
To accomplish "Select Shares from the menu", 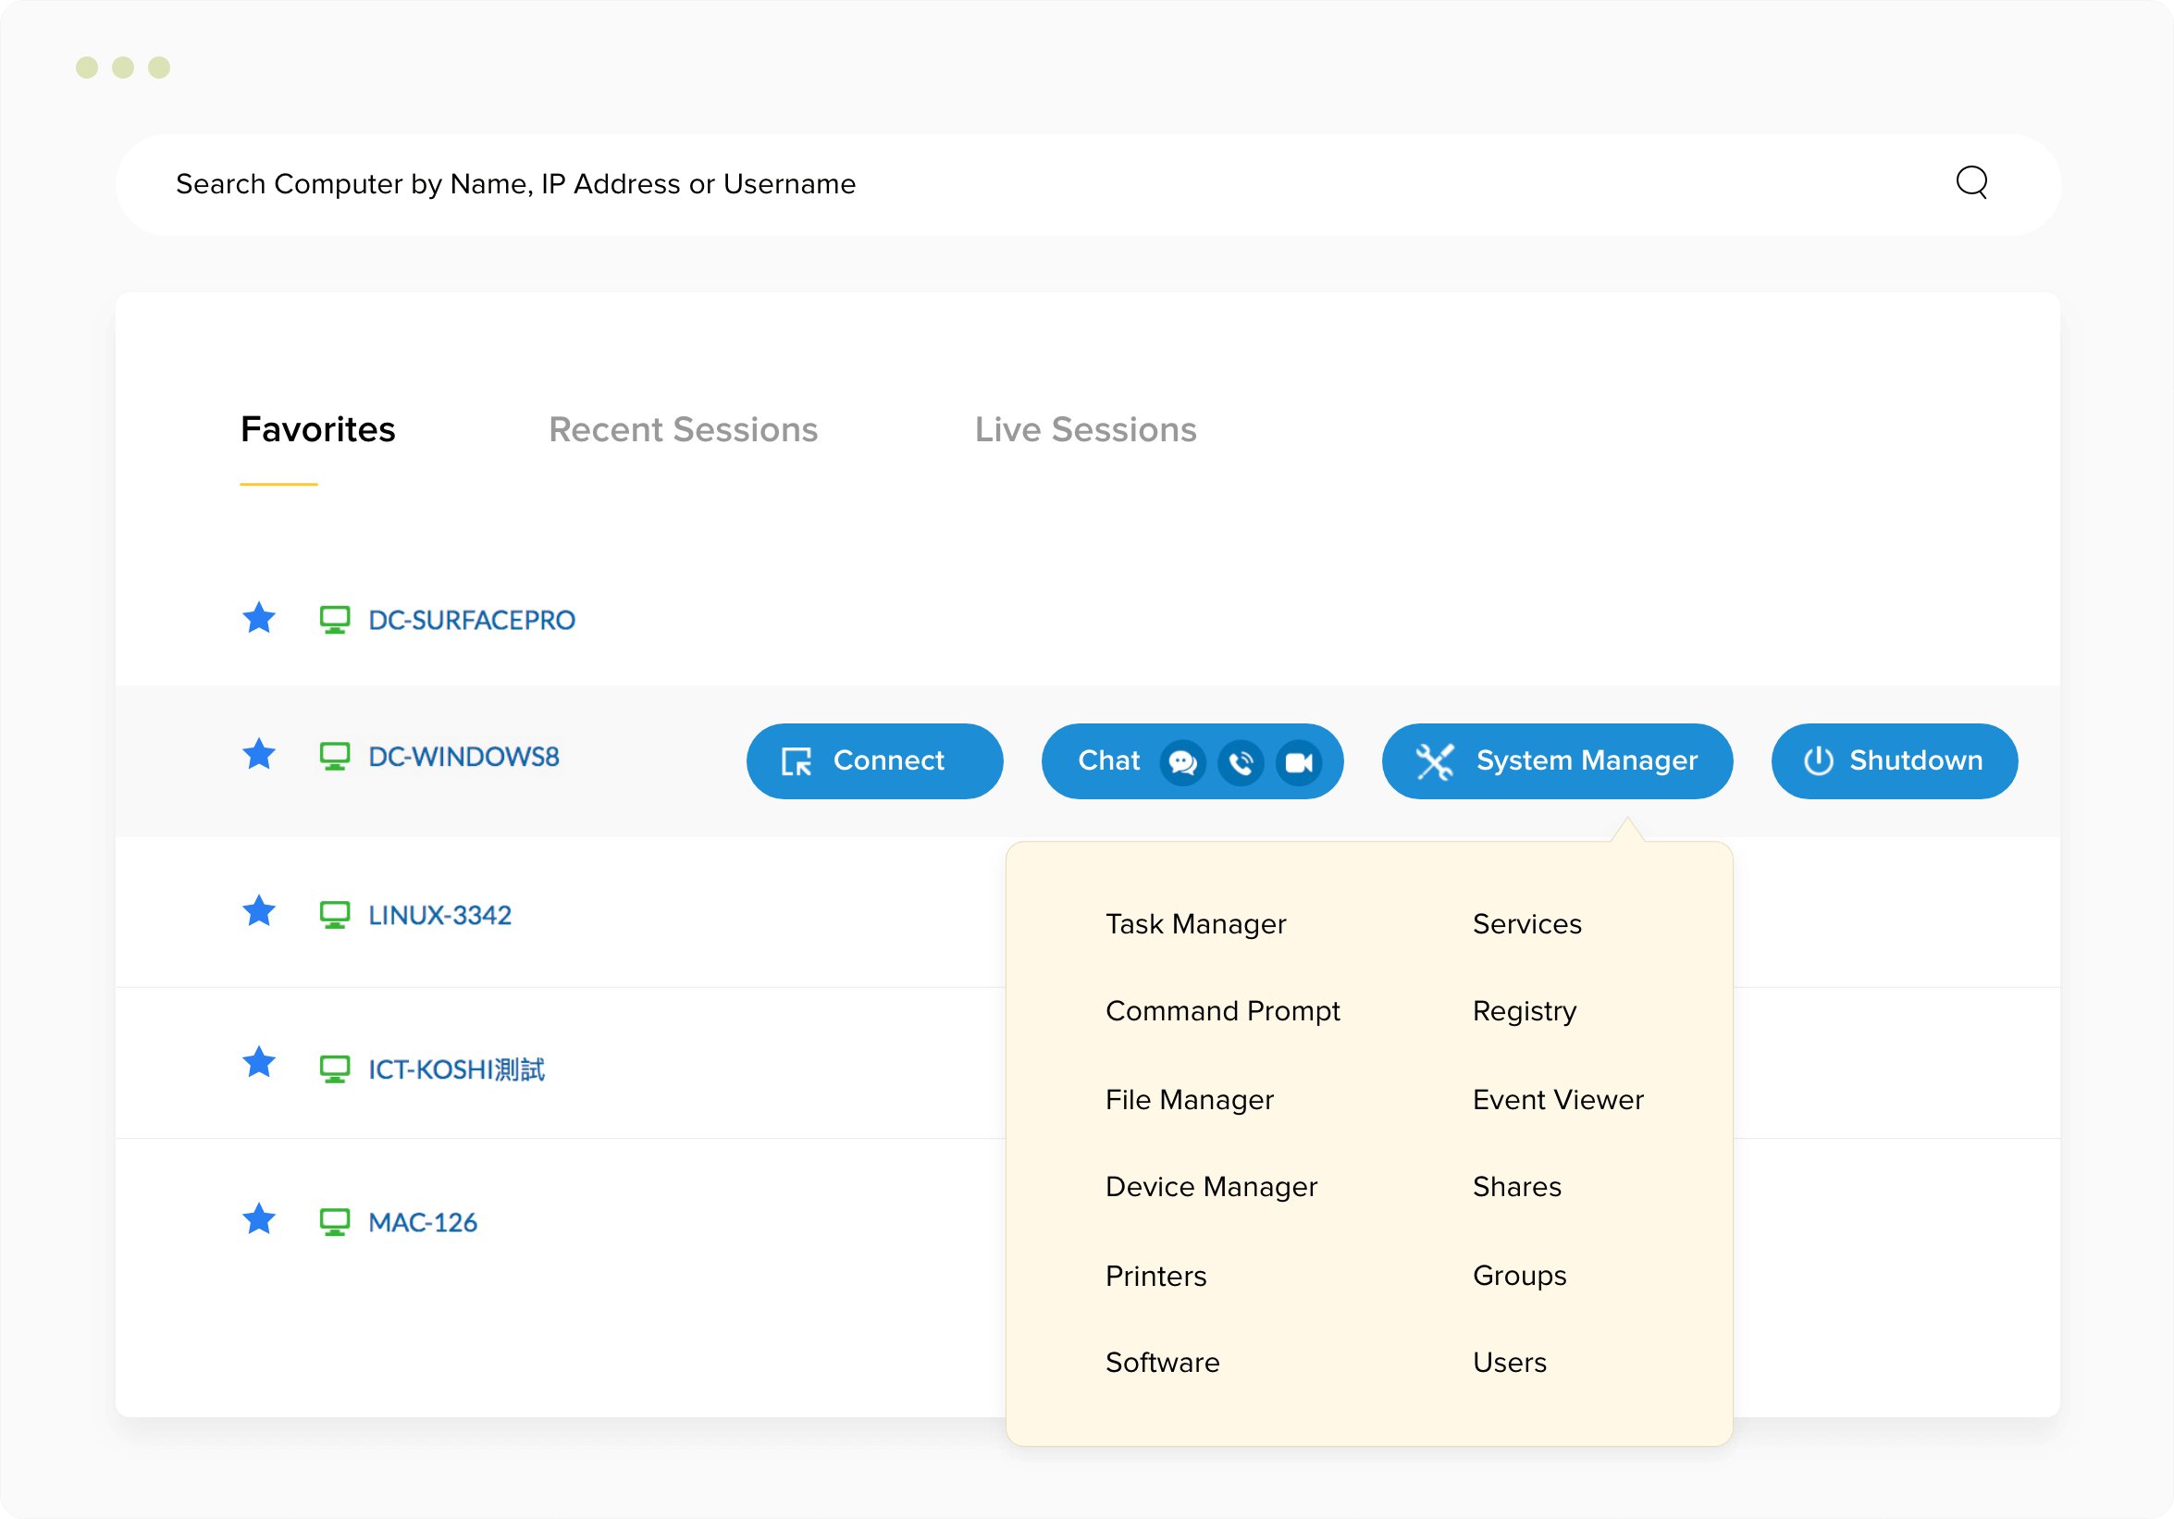I will (x=1517, y=1187).
